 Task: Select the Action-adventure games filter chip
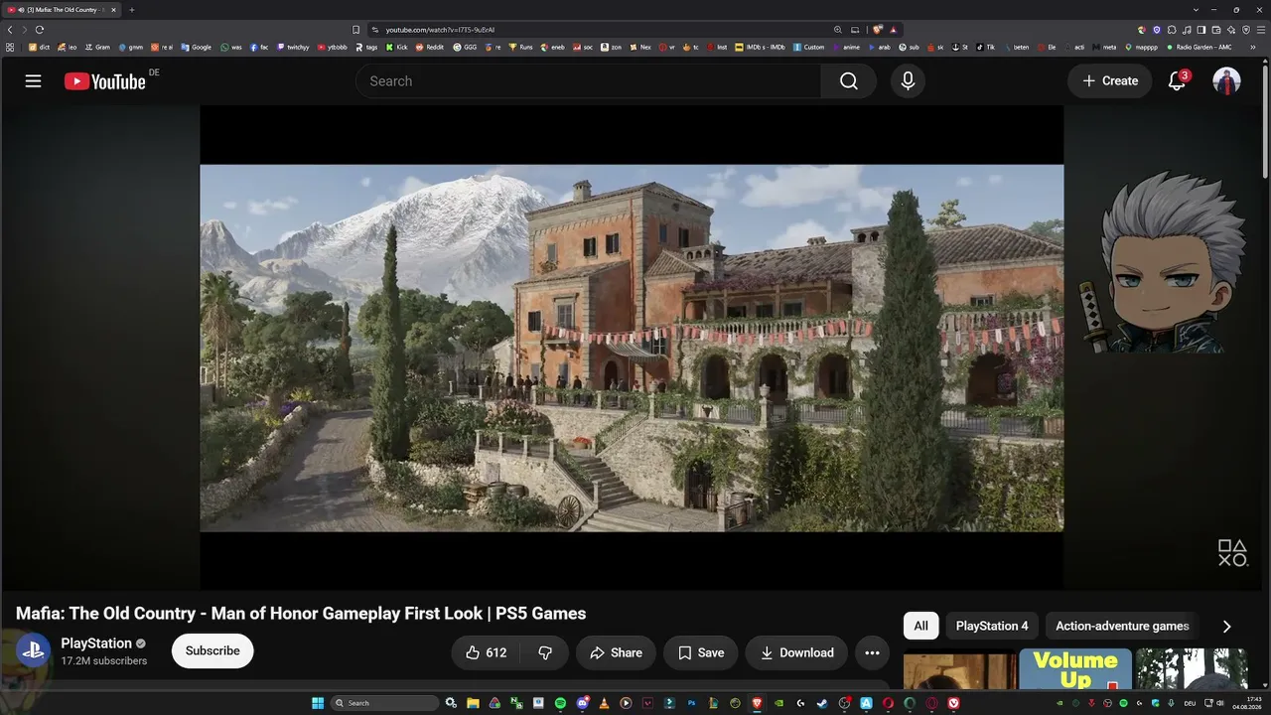point(1122,626)
